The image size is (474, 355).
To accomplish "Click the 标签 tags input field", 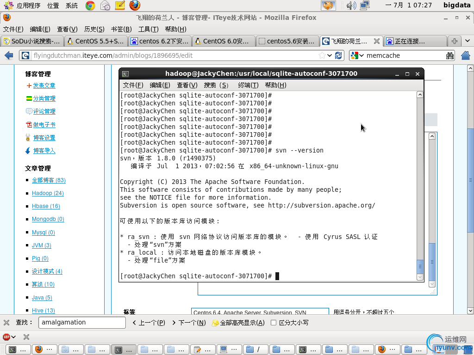I will (x=260, y=312).
